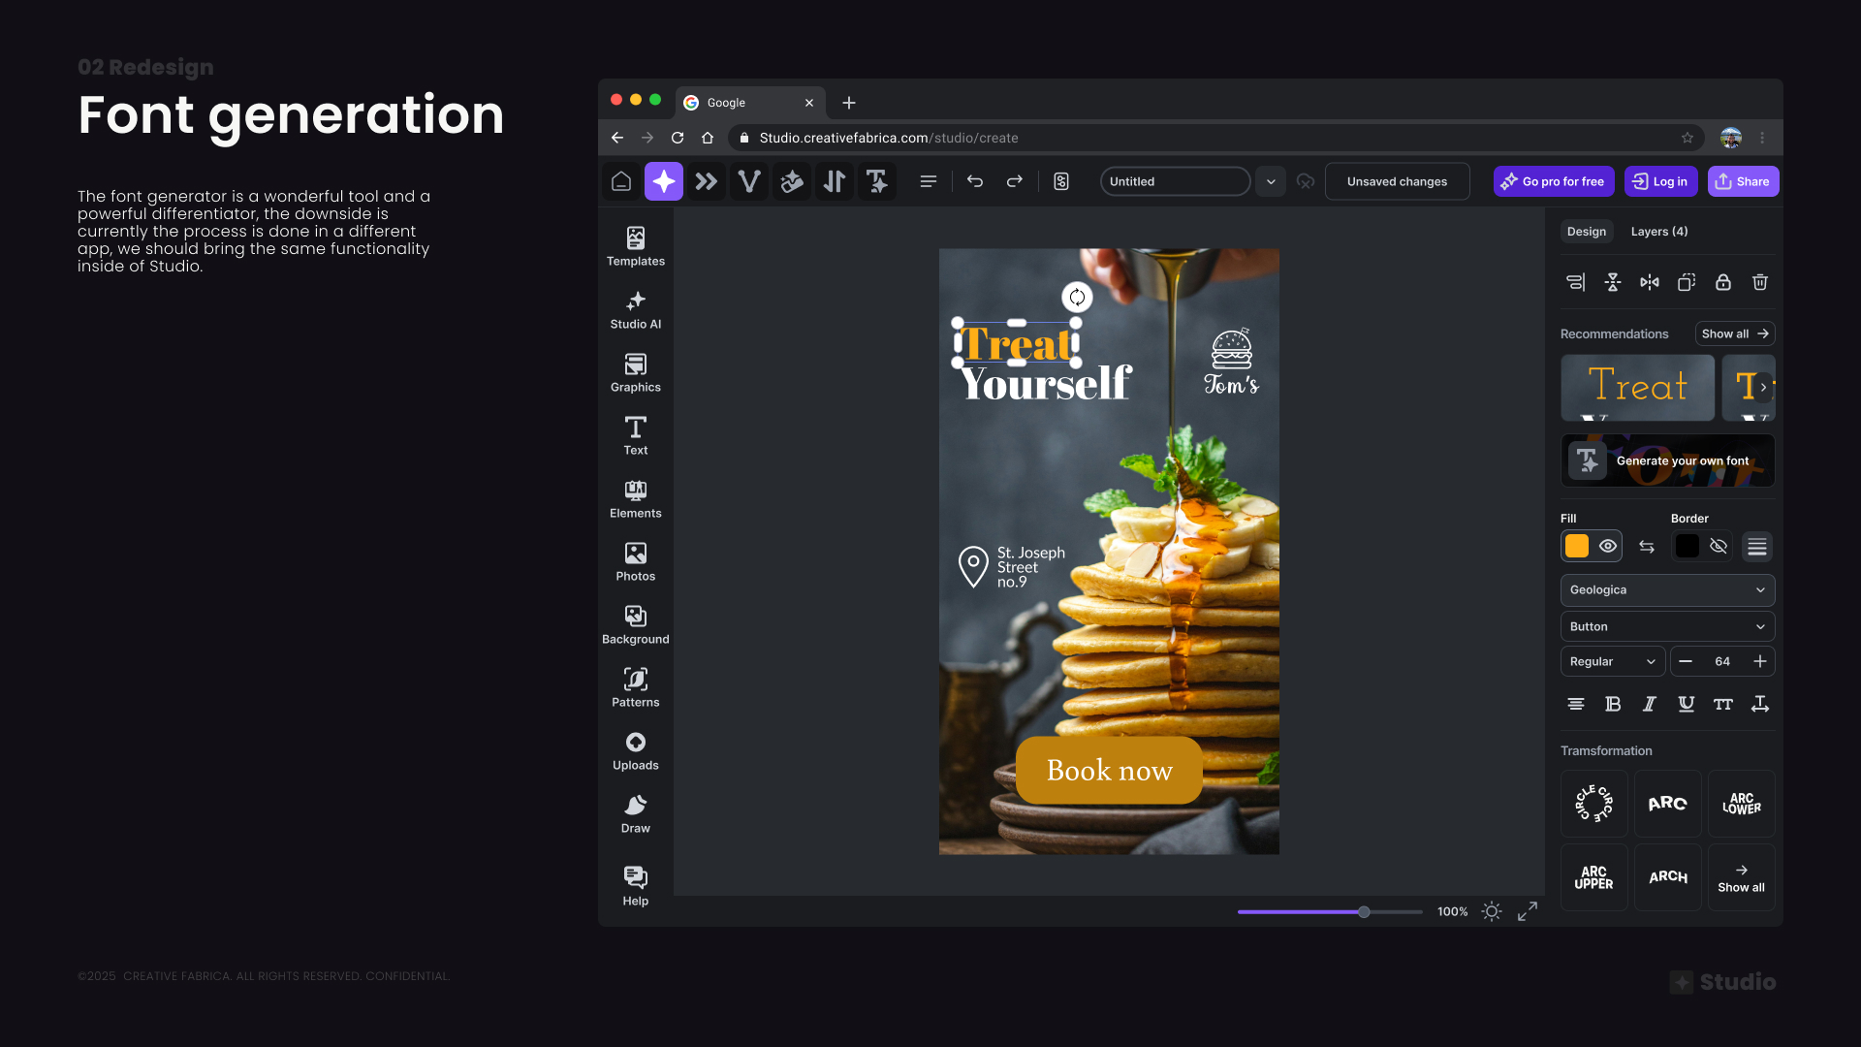Screen dimensions: 1861x1047
Task: Open the Text tool in the sidebar
Action: 635,435
